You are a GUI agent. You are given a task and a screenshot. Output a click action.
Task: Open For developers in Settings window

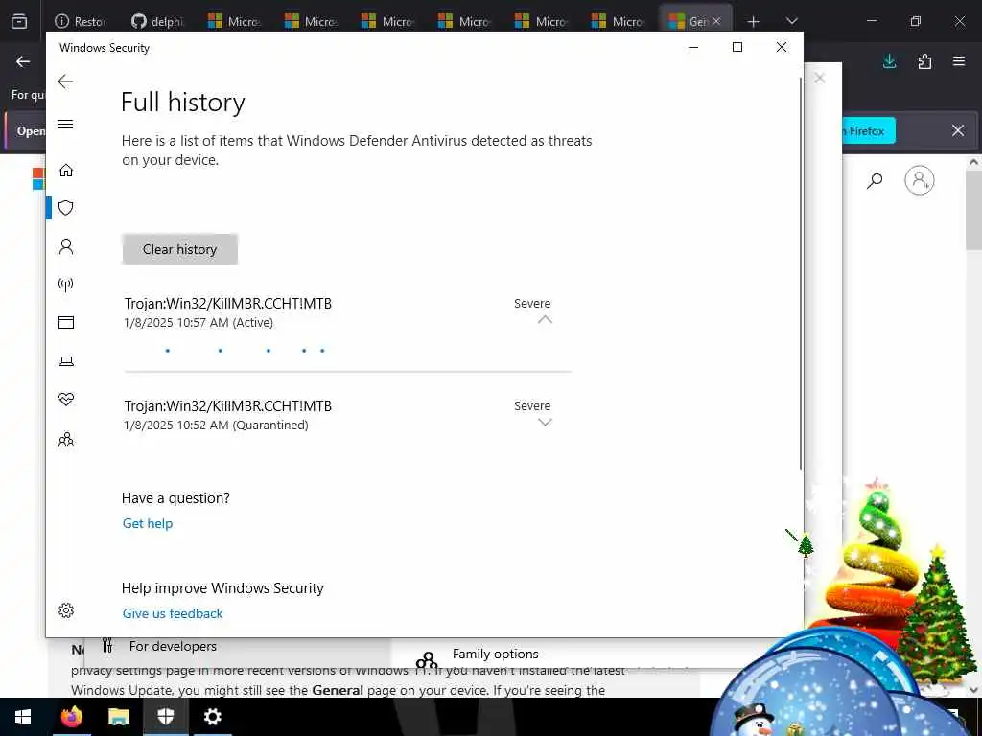click(x=173, y=647)
